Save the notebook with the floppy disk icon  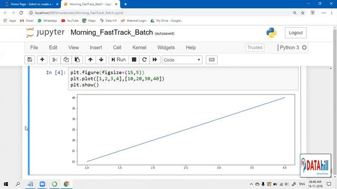29,60
